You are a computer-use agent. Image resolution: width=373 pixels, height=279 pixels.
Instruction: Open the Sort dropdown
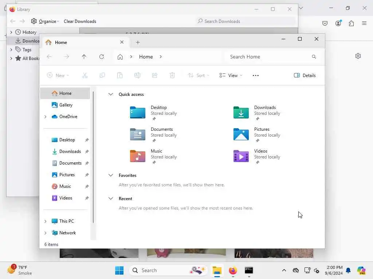pos(199,76)
